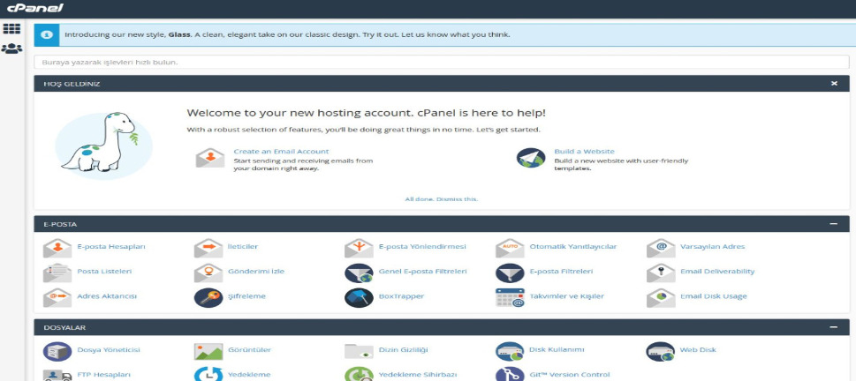Open the Genel E-posta Filtreleri icon

pos(359,273)
